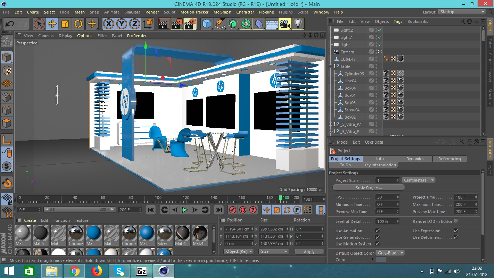Open the Deformer Bend icon
This screenshot has height=278, width=494.
pyautogui.click(x=259, y=24)
